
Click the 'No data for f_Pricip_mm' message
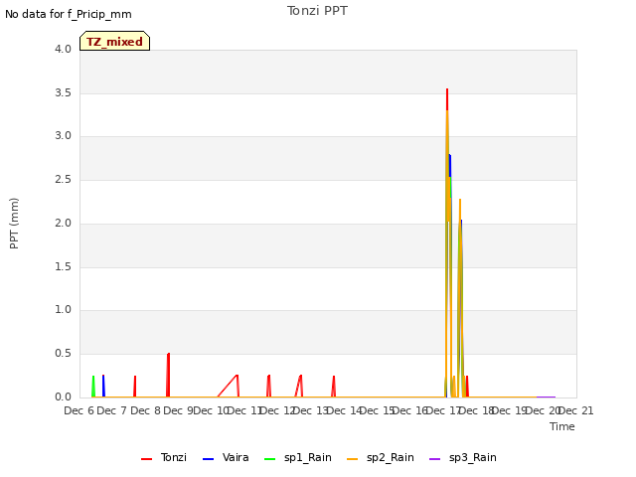click(69, 14)
